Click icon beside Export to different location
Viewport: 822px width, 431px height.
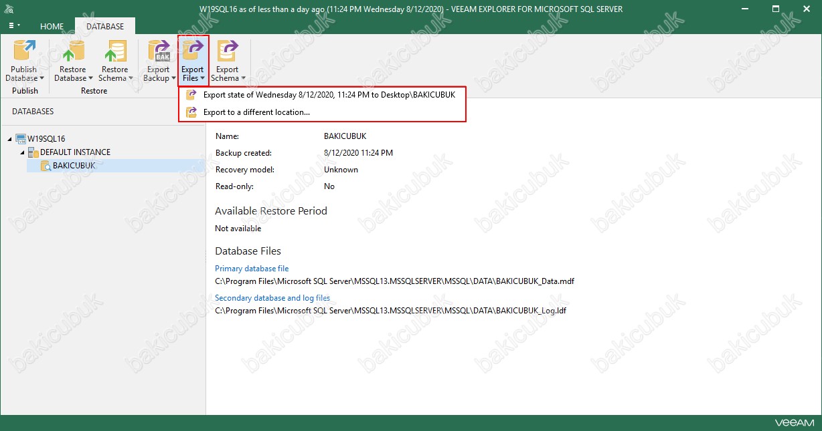[191, 112]
